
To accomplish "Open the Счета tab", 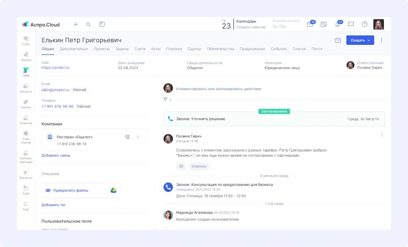I will point(140,49).
